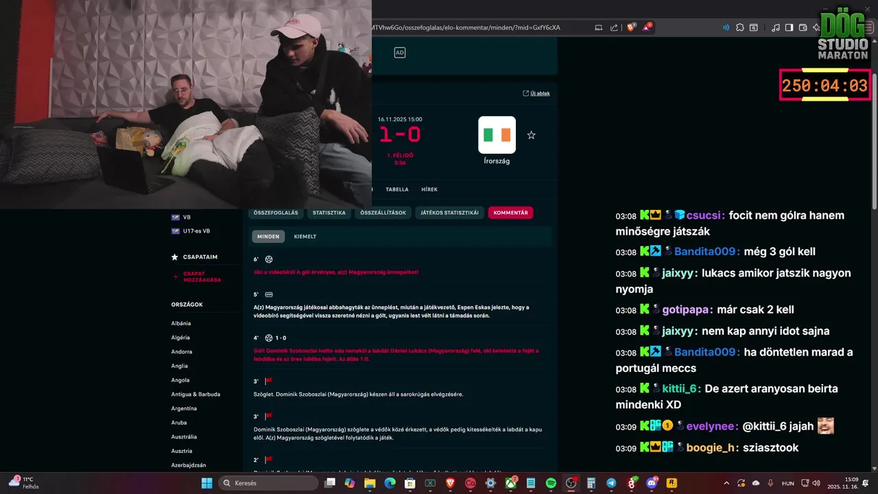Image resolution: width=878 pixels, height=494 pixels.
Task: Select Antigua & Barbuda in countries list
Action: [195, 395]
